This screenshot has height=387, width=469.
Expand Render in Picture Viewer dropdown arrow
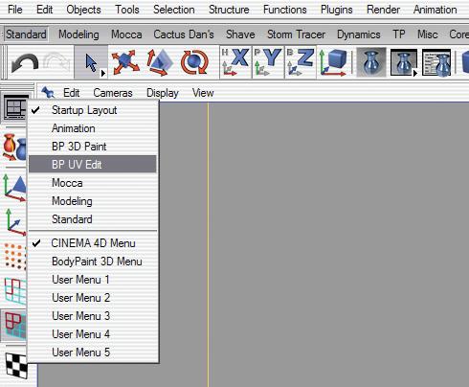[415, 74]
